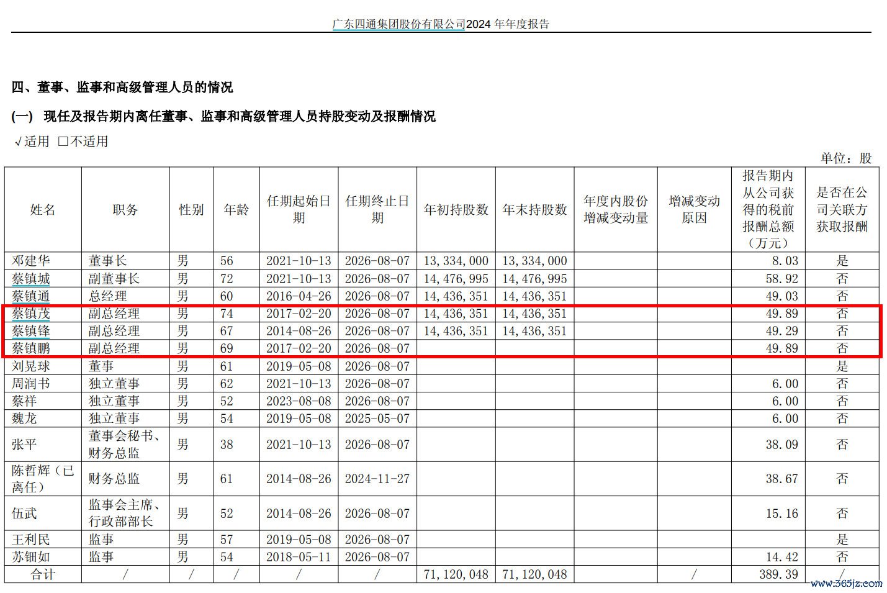The width and height of the screenshot is (887, 593).
Task: Click 邓建华's year-start holding 13,334,000
Action: pos(456,261)
